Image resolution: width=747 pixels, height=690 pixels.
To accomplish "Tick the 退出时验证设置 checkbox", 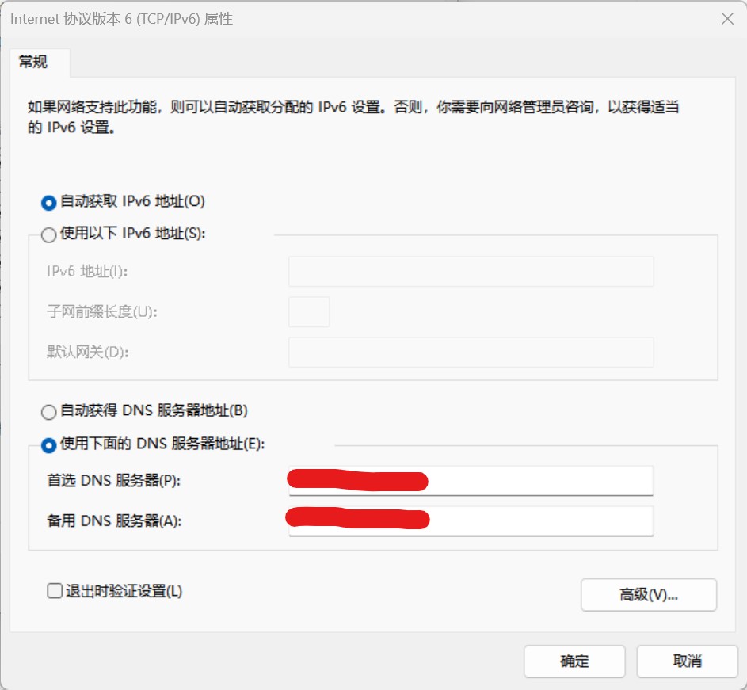I will tap(55, 591).
